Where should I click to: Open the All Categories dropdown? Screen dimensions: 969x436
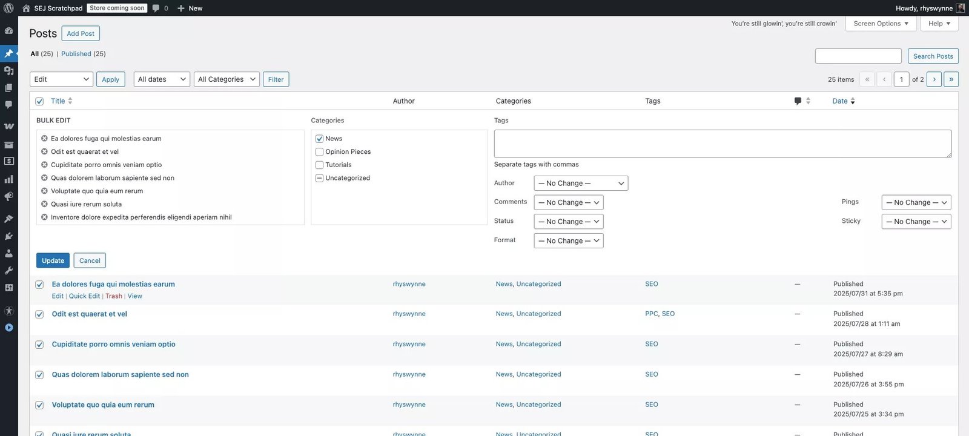coord(227,79)
